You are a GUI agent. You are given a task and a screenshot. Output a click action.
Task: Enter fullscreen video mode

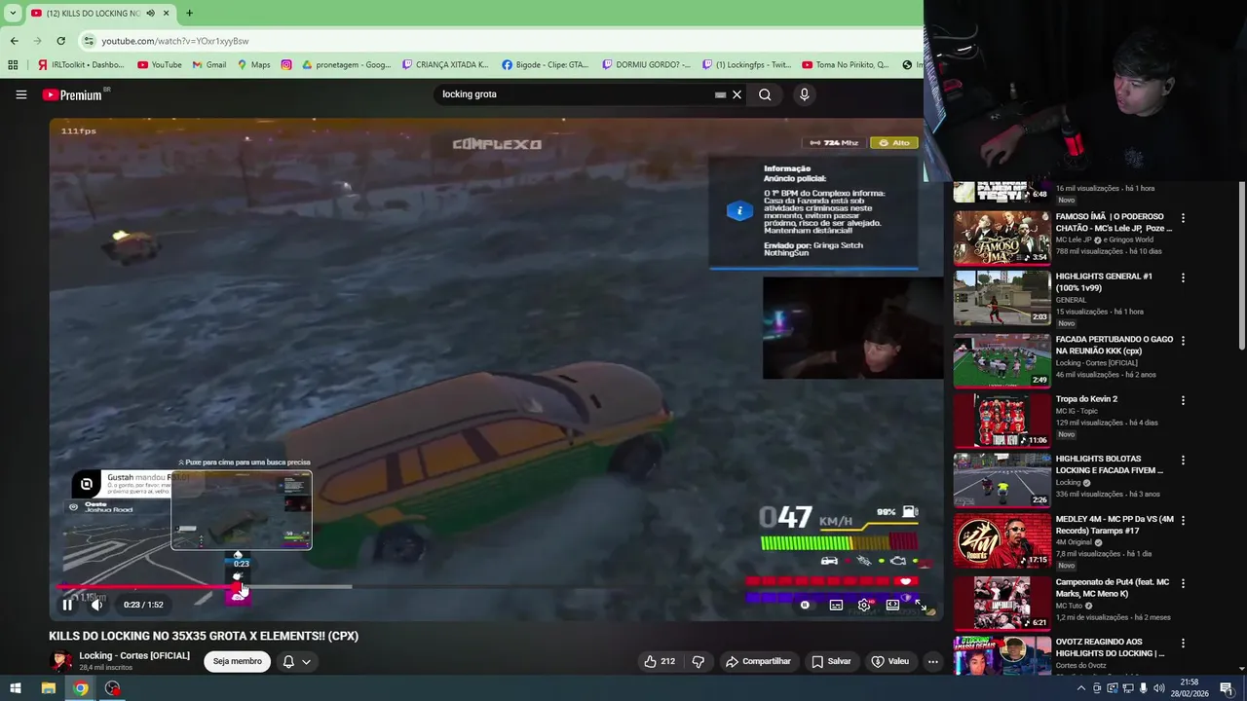[x=921, y=605]
